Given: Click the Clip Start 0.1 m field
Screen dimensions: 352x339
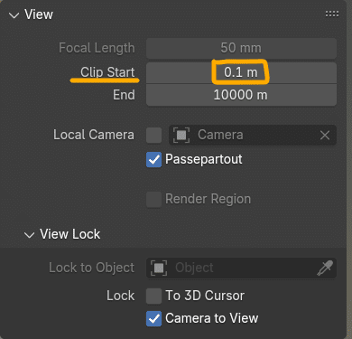Looking at the screenshot, I should (x=241, y=72).
